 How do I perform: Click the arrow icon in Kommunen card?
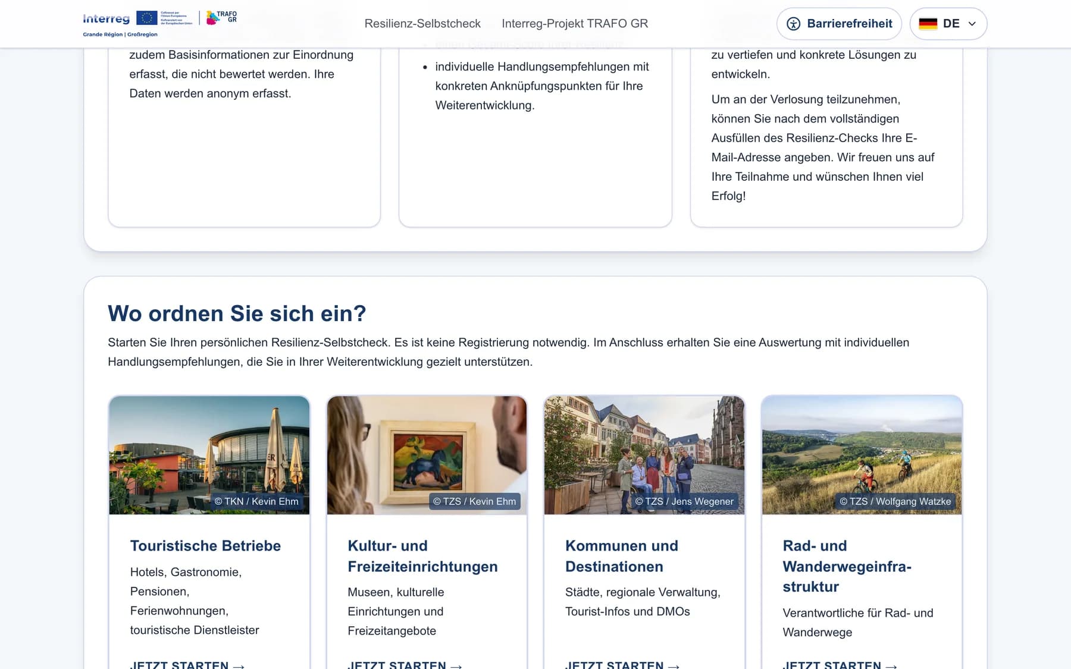(x=674, y=666)
